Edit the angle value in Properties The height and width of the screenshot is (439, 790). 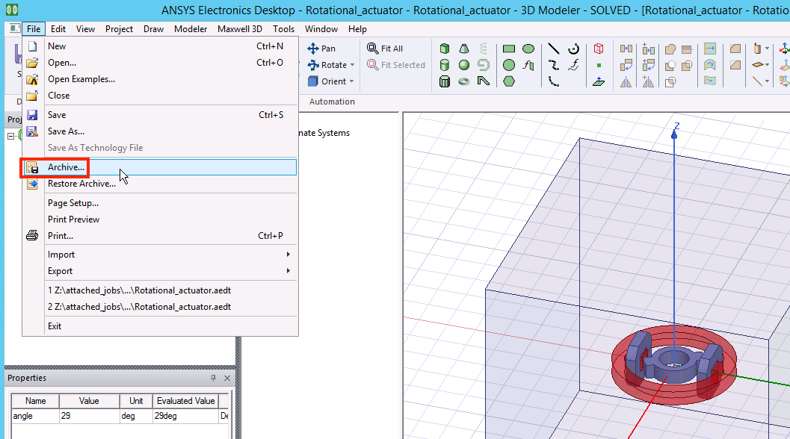[89, 416]
